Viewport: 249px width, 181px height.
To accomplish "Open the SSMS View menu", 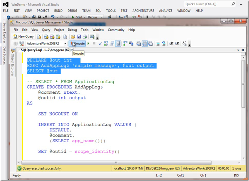I will 35,30.
